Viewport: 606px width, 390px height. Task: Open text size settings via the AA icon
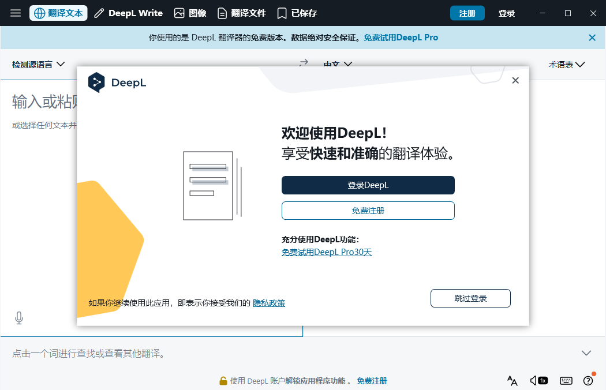[512, 381]
